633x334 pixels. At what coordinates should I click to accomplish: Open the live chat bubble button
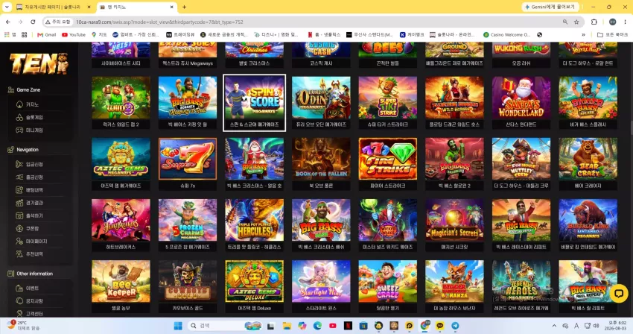tap(618, 293)
